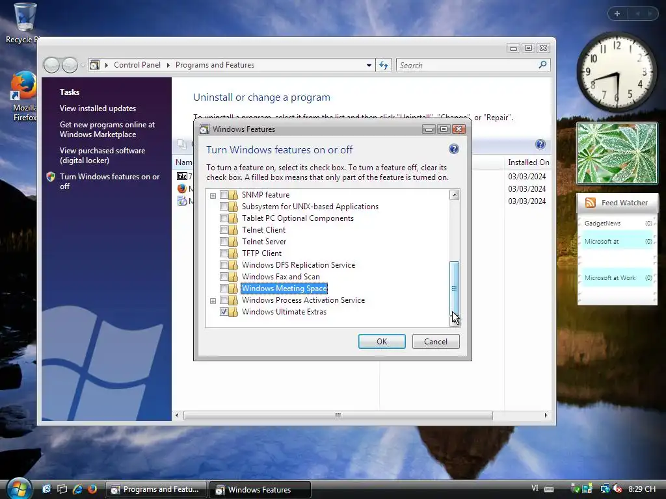Viewport: 666px width, 499px height.
Task: Click Programs and Features in the breadcrumb
Action: (215, 65)
